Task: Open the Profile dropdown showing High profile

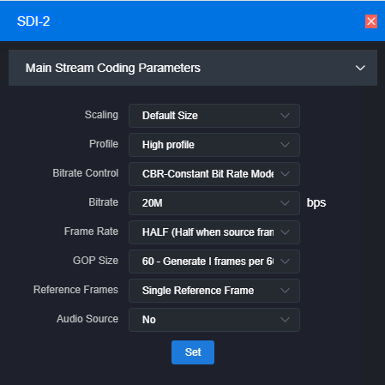Action: click(x=214, y=145)
